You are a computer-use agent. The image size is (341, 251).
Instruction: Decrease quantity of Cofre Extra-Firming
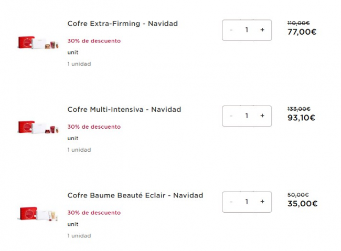(231, 30)
